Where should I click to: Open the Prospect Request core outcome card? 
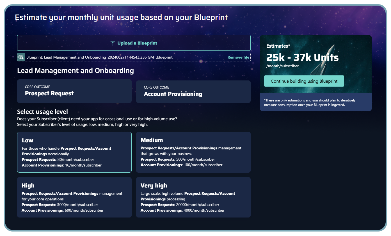coord(74,91)
